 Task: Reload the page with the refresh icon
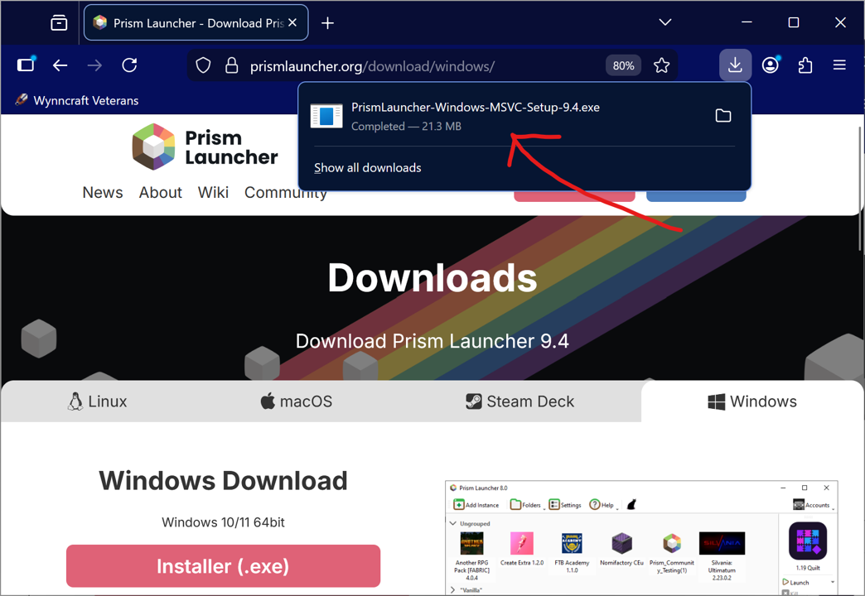point(129,65)
